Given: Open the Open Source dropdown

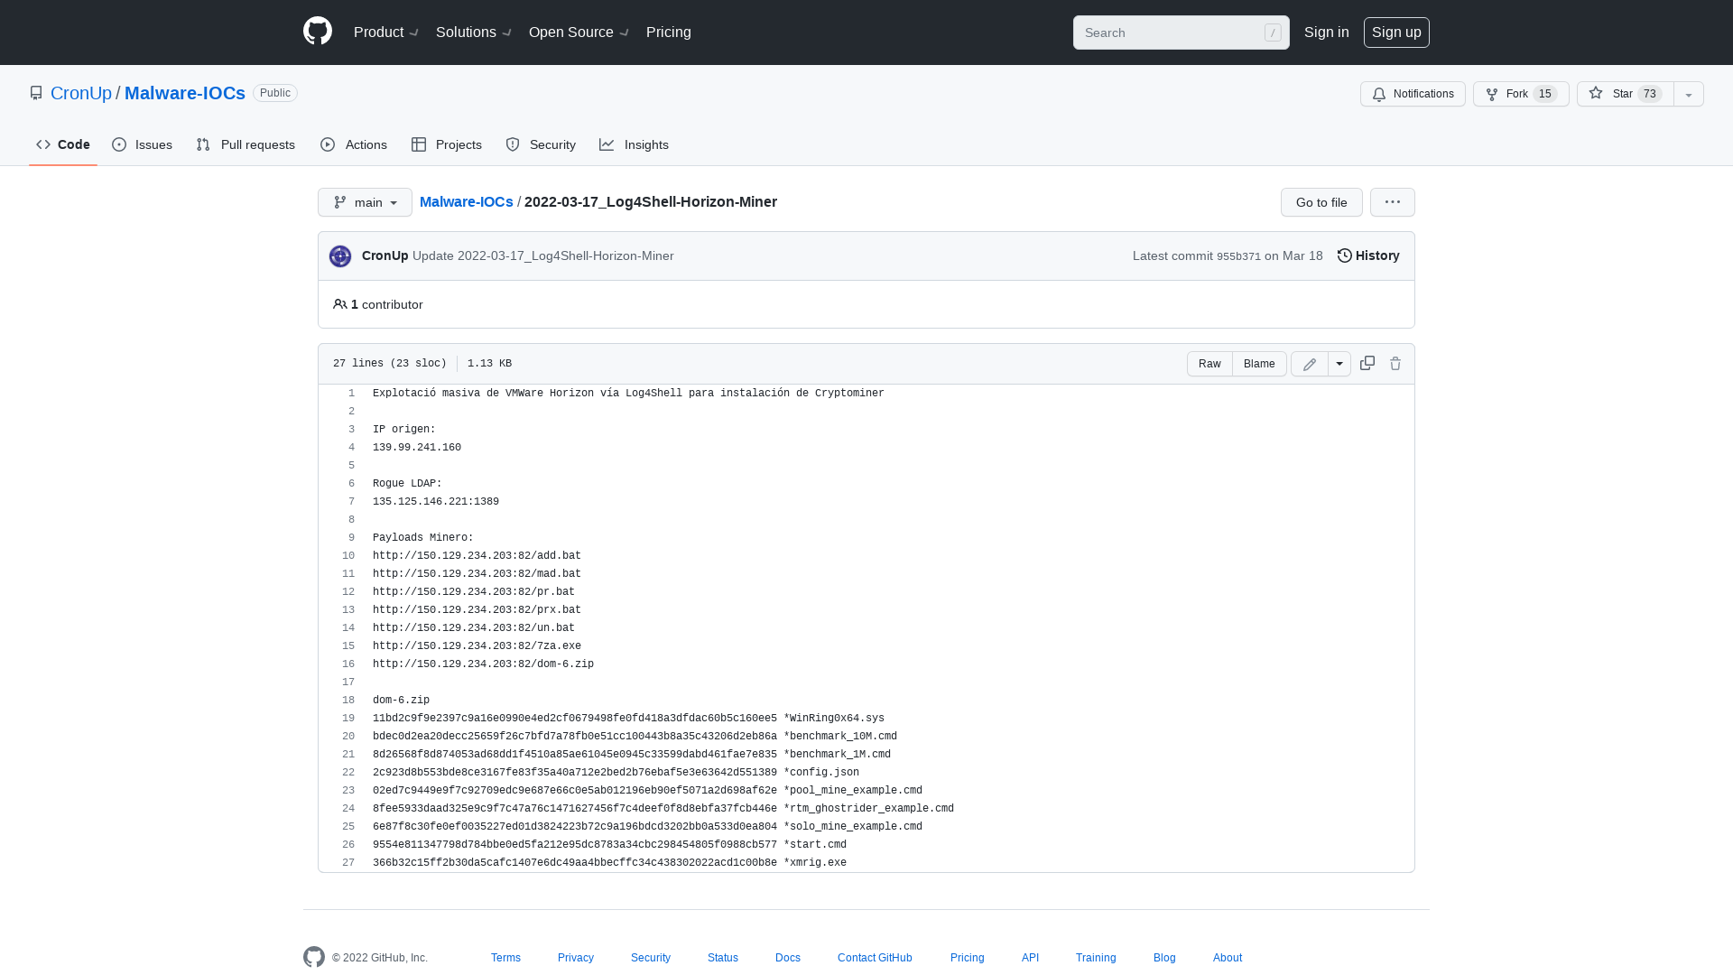Looking at the screenshot, I should [579, 32].
